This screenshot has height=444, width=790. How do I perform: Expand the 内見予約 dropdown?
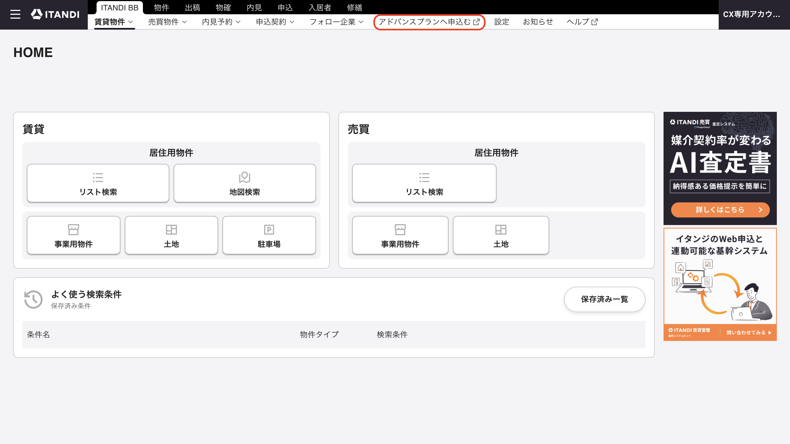(x=221, y=22)
